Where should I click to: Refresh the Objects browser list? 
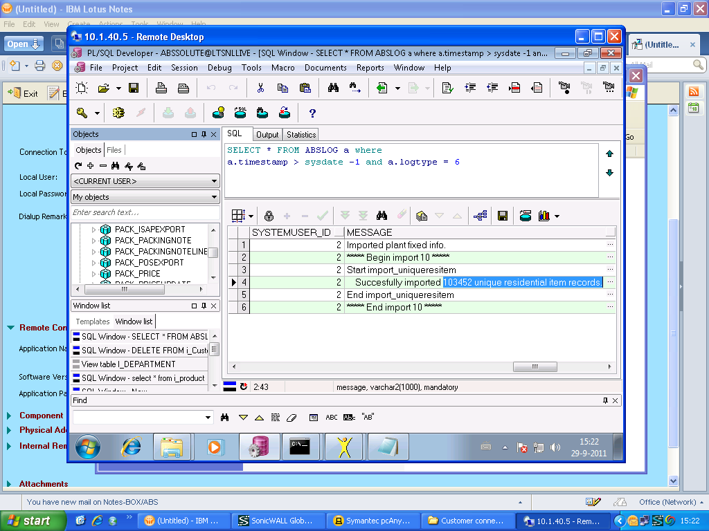[x=78, y=166]
